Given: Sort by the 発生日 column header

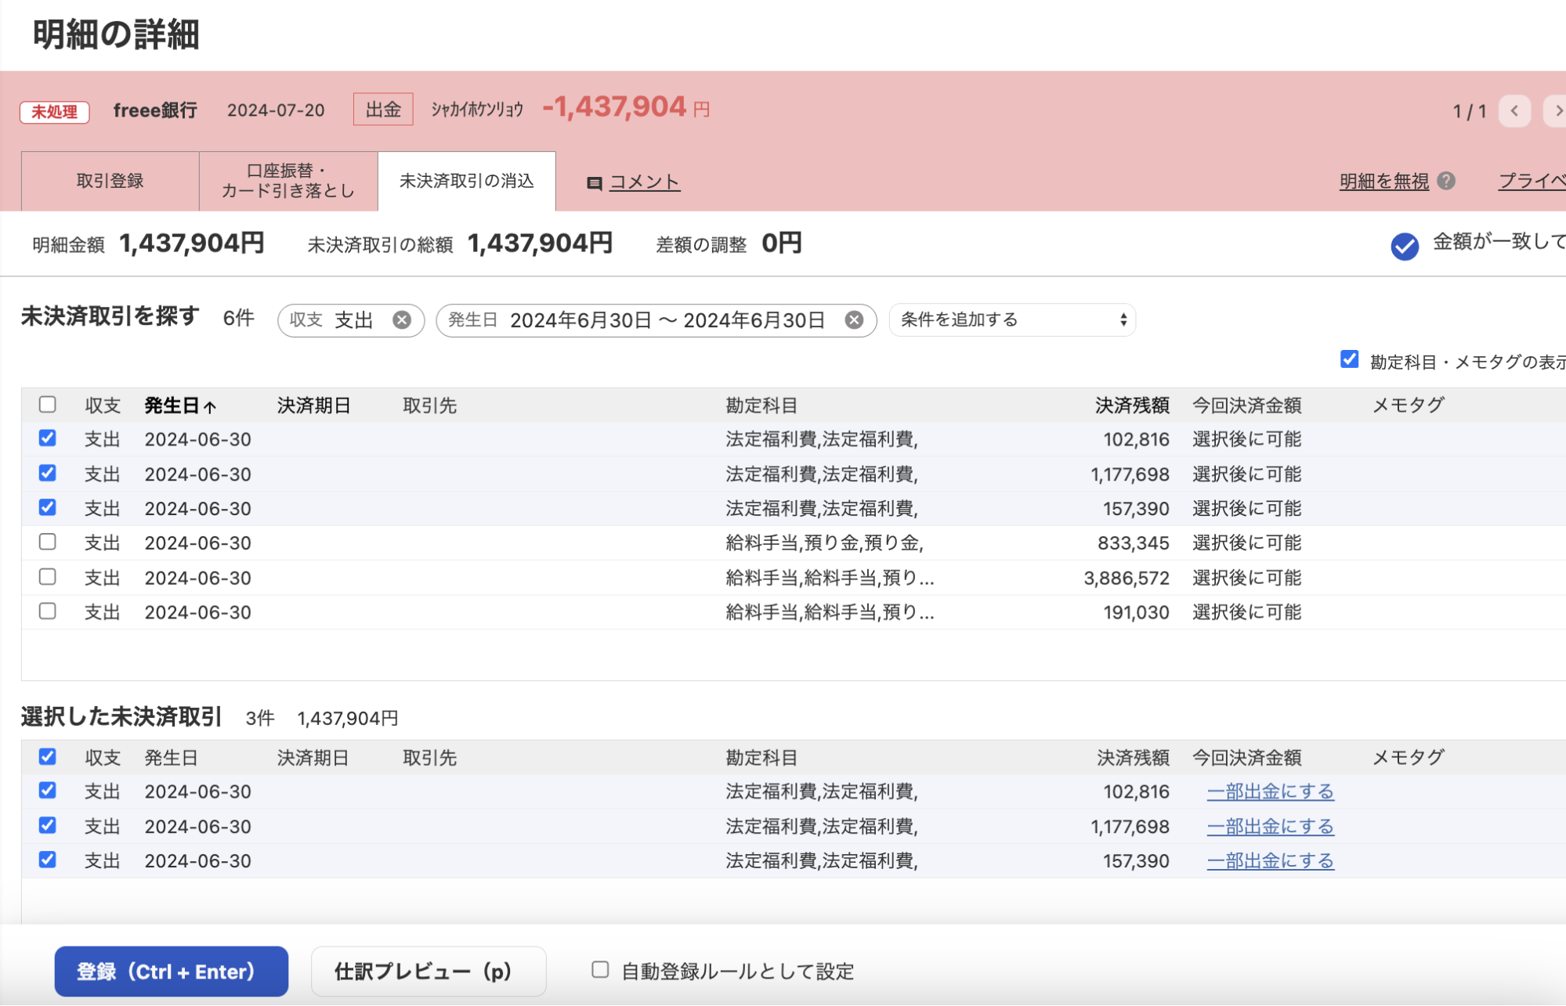Looking at the screenshot, I should (172, 406).
